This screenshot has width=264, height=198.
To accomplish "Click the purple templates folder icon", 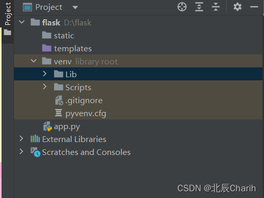I will (x=47, y=48).
